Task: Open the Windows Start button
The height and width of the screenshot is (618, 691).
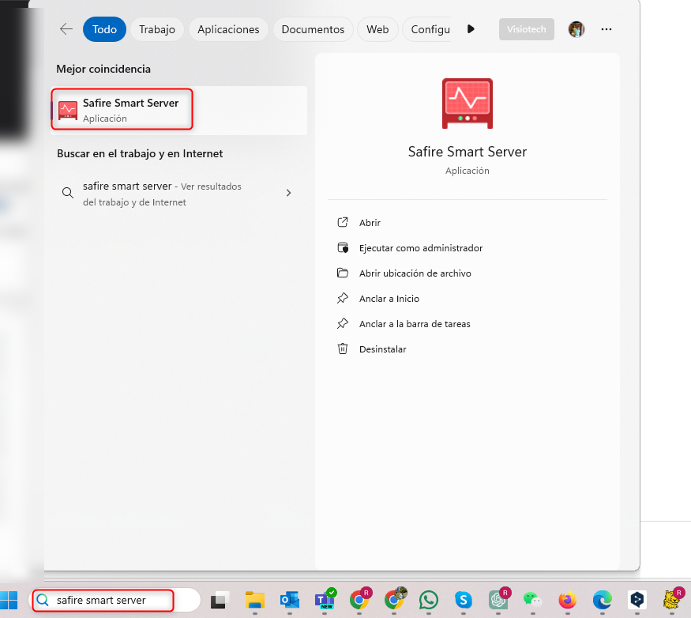Action: point(9,600)
